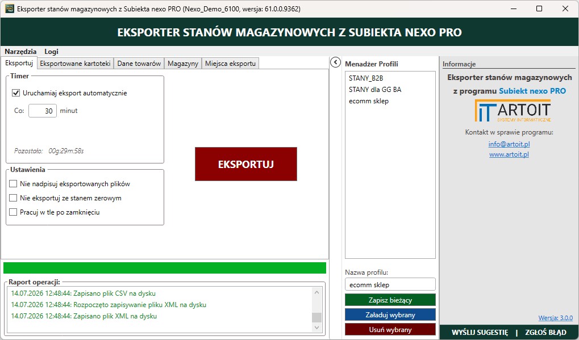The image size is (579, 340).
Task: Open the Magazyny tab
Action: point(183,64)
